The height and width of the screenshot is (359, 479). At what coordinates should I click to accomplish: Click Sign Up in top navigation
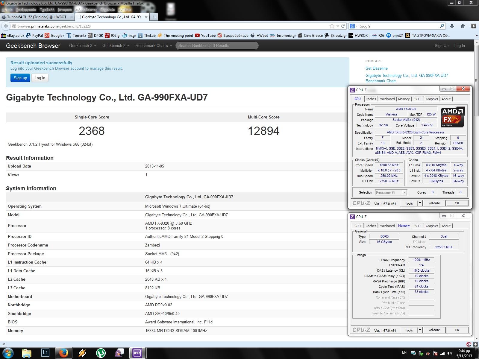coord(441,45)
